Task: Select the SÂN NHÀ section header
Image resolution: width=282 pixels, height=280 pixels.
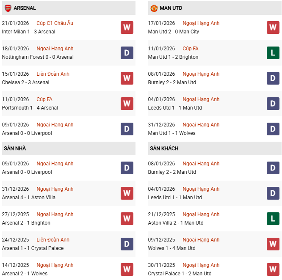Action: 15,148
